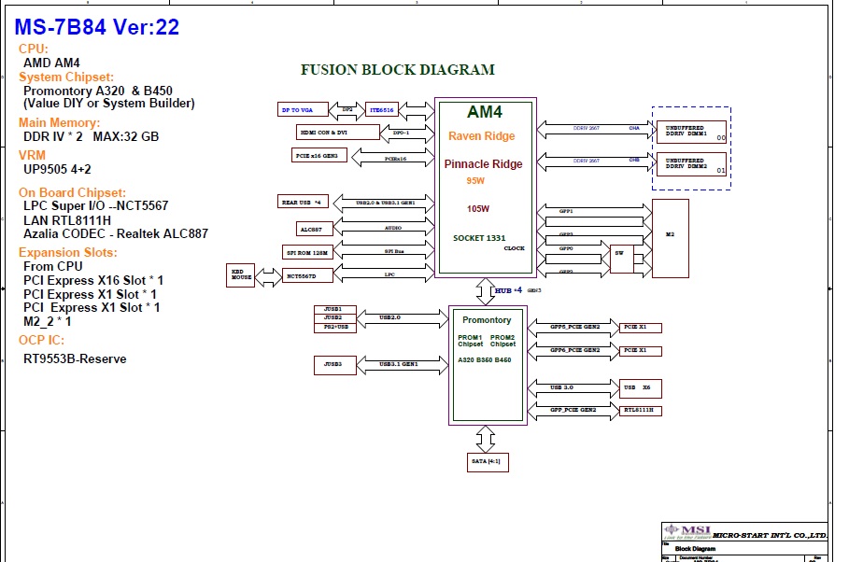Select the DDRIV DIMM1 memory box
The image size is (849, 562).
tap(691, 133)
